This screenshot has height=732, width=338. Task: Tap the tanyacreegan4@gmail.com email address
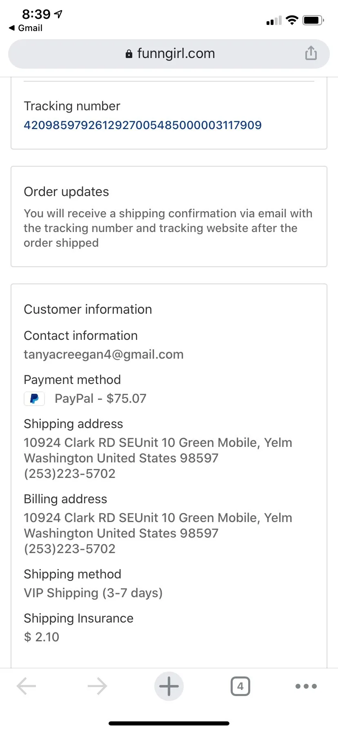[x=104, y=354]
